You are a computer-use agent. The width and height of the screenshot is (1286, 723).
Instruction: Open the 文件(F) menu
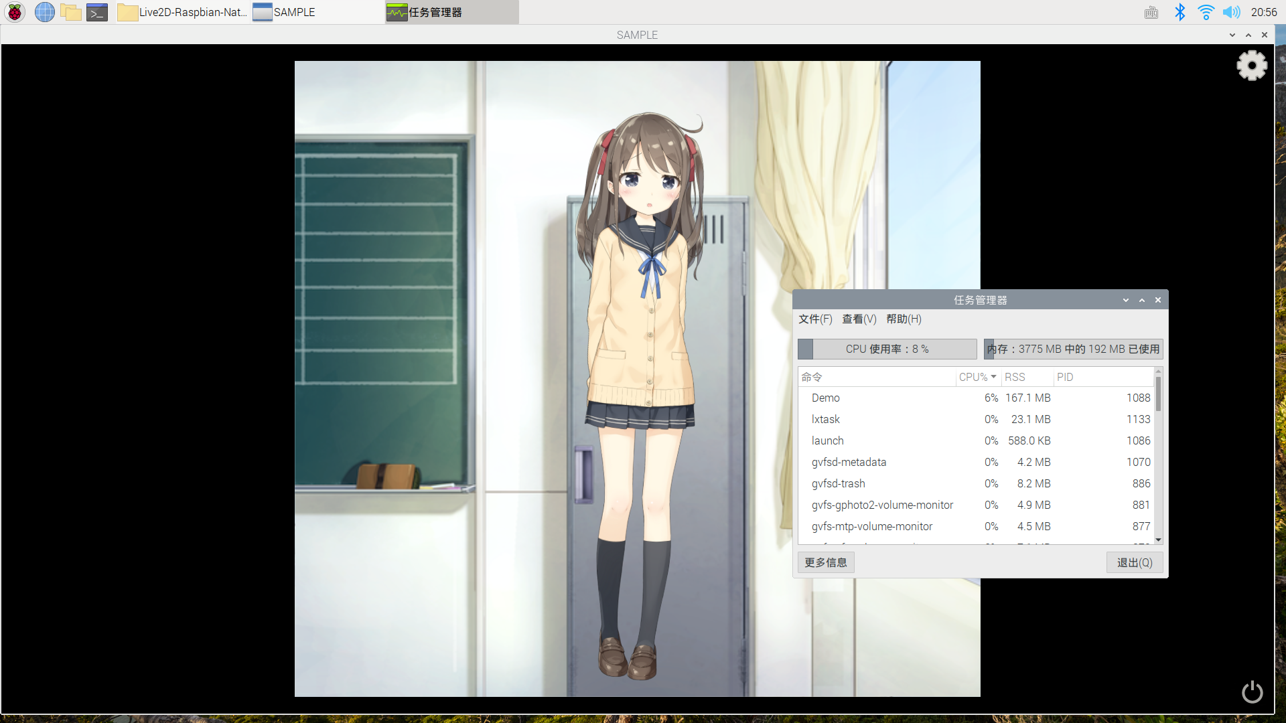[x=814, y=319]
